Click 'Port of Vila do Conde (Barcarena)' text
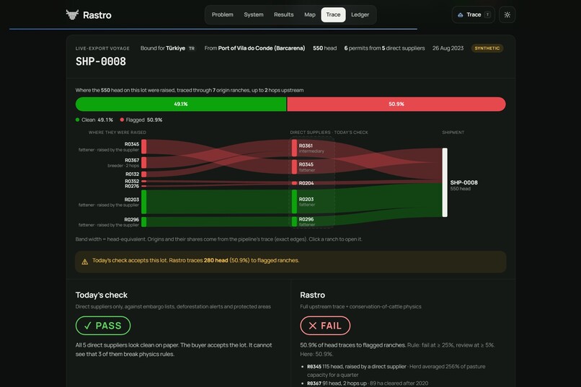Image resolution: width=581 pixels, height=387 pixels. click(262, 48)
